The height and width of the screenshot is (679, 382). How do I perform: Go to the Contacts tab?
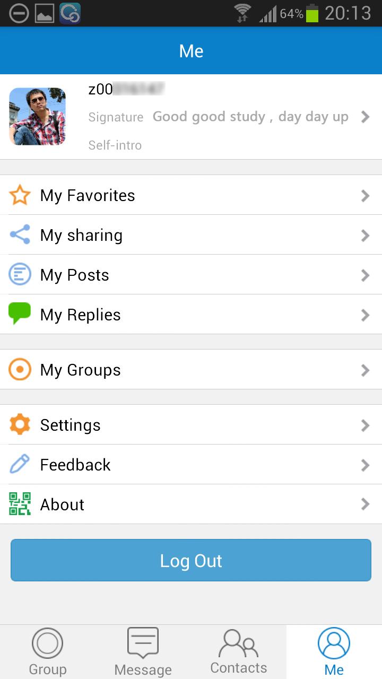239,651
